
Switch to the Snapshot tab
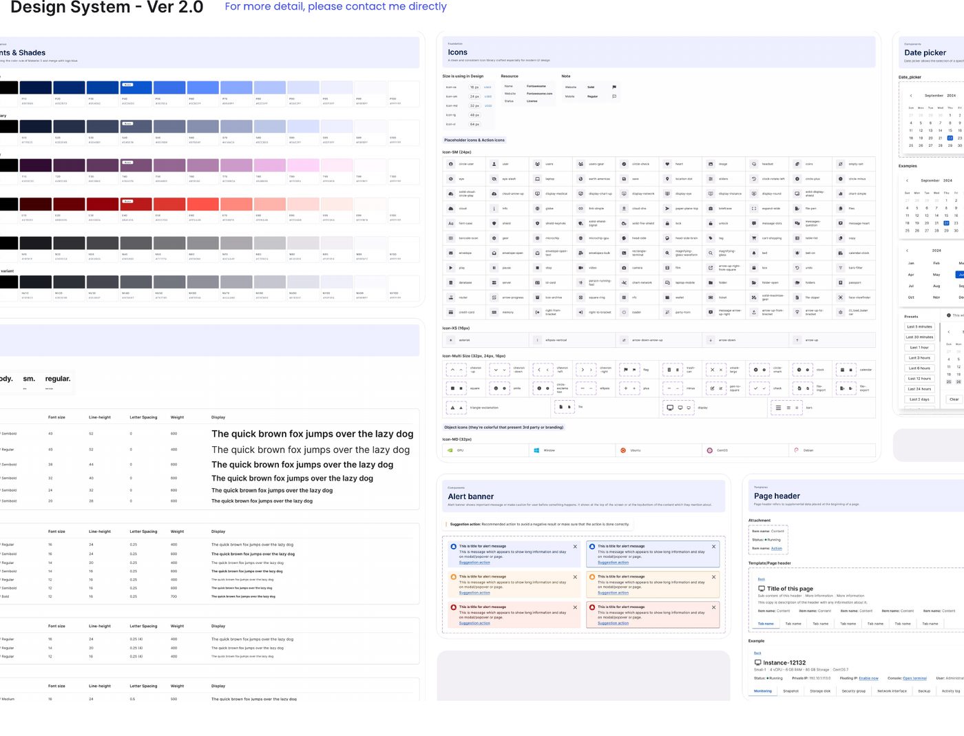[790, 691]
